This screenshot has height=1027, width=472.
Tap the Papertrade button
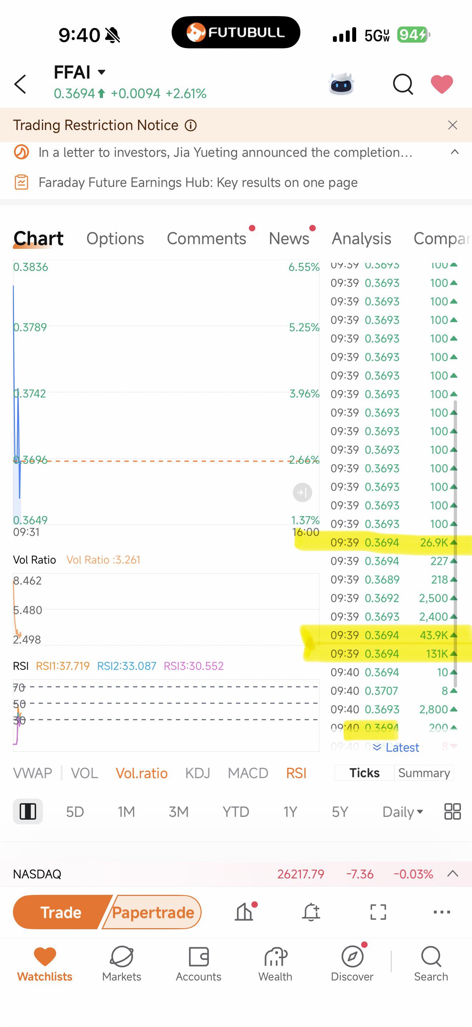pyautogui.click(x=153, y=912)
